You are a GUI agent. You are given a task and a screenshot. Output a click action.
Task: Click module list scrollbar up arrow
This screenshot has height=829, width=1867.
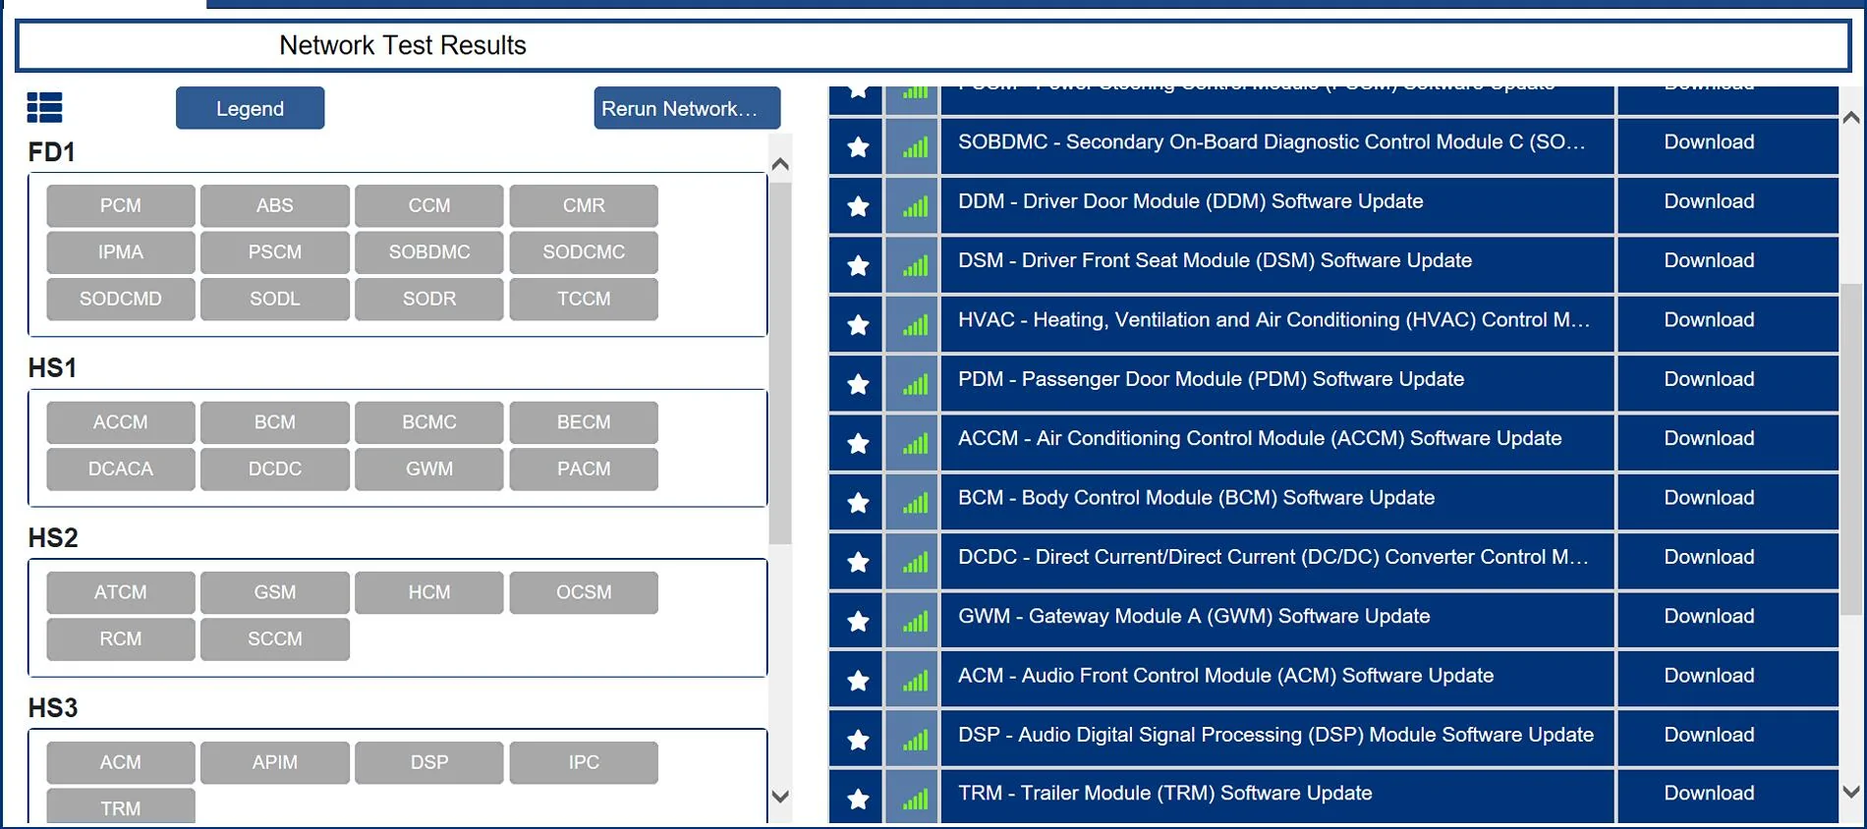pyautogui.click(x=780, y=164)
